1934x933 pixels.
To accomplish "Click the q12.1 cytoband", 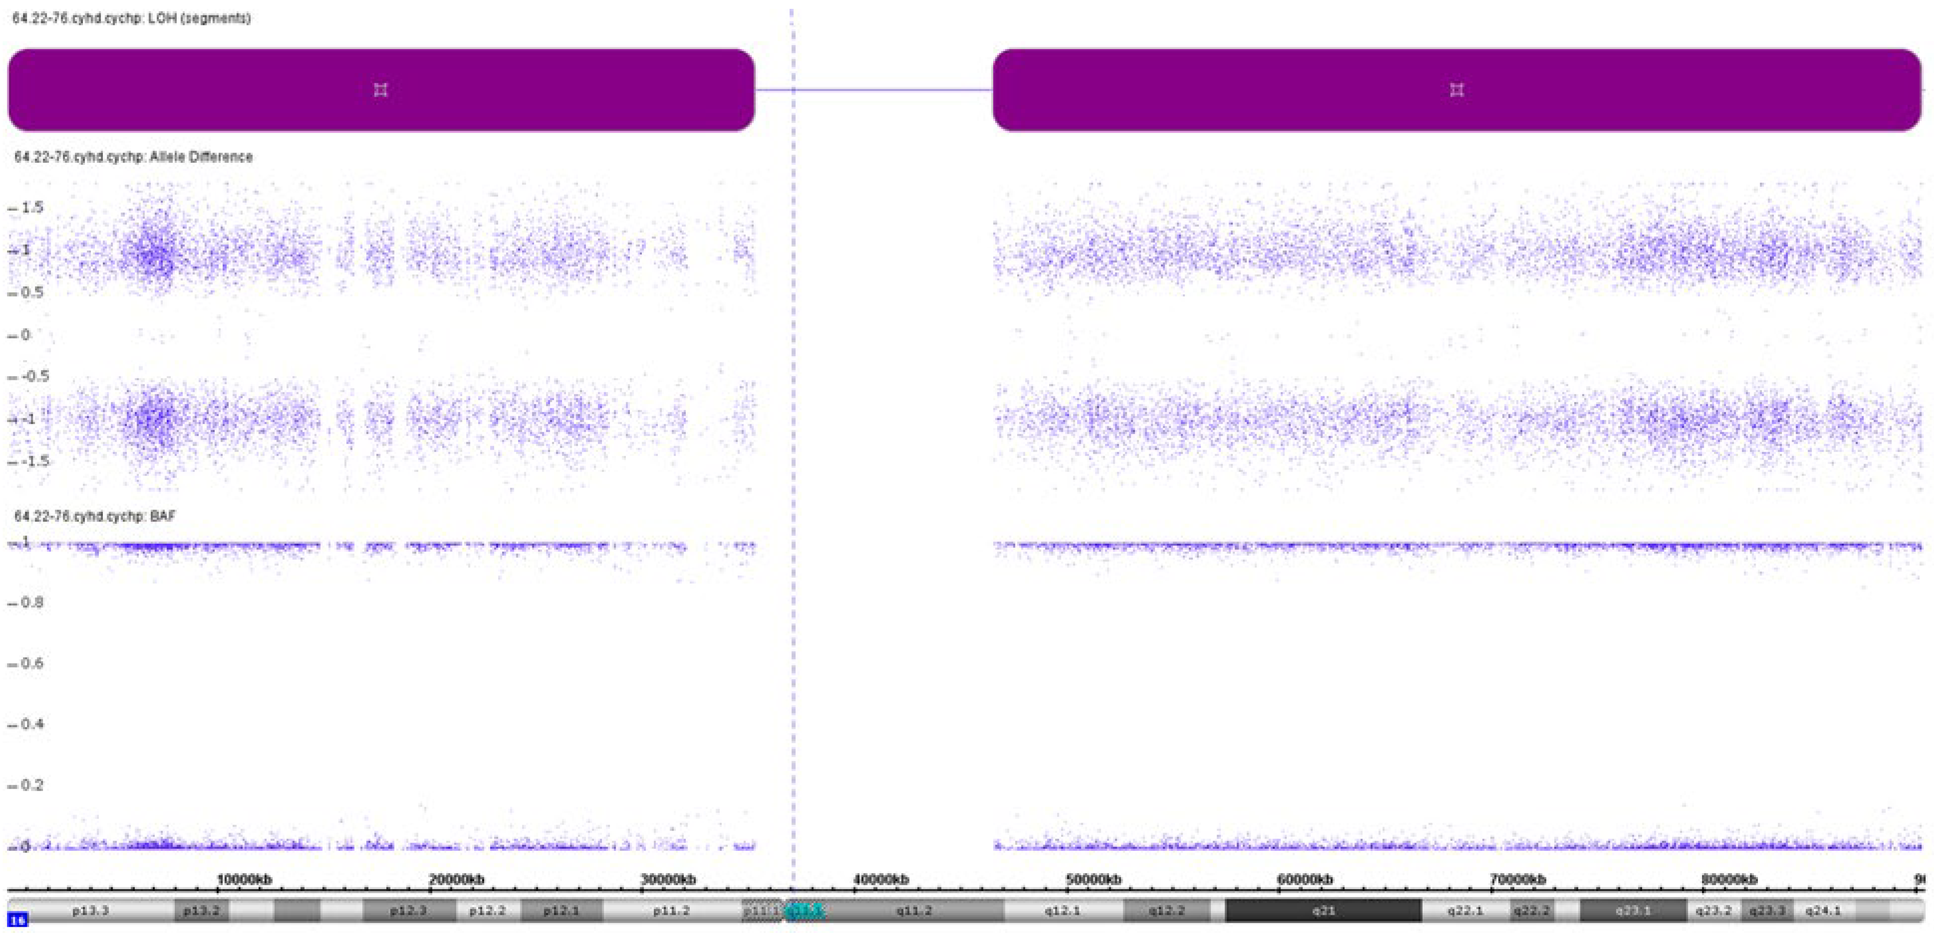I will pyautogui.click(x=1062, y=910).
